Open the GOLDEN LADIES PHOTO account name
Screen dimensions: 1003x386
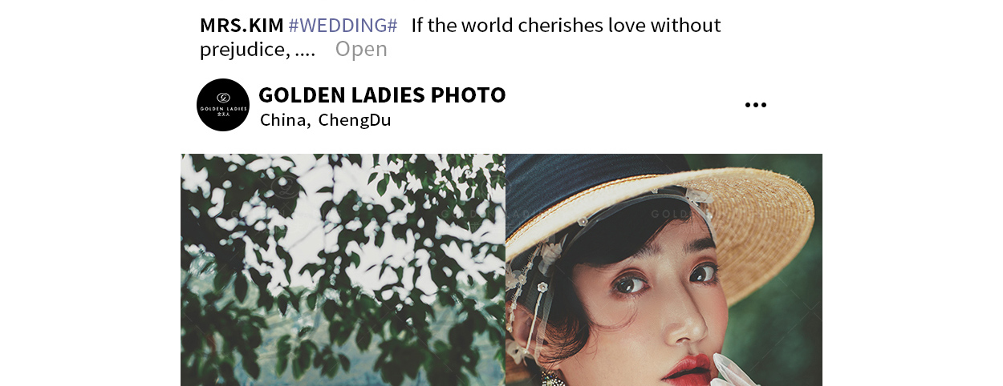(x=382, y=94)
